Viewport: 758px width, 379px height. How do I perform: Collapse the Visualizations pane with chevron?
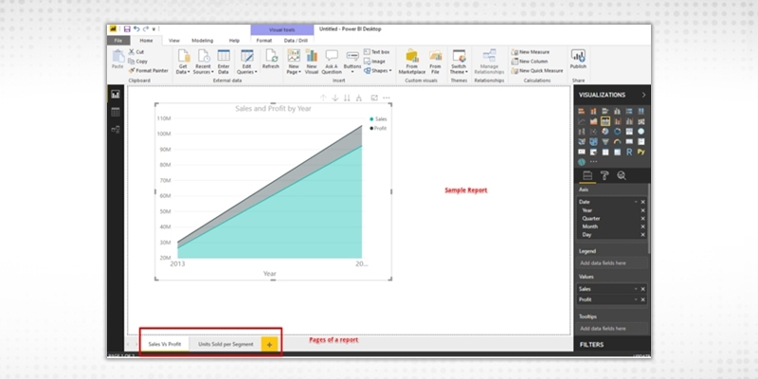click(x=643, y=95)
